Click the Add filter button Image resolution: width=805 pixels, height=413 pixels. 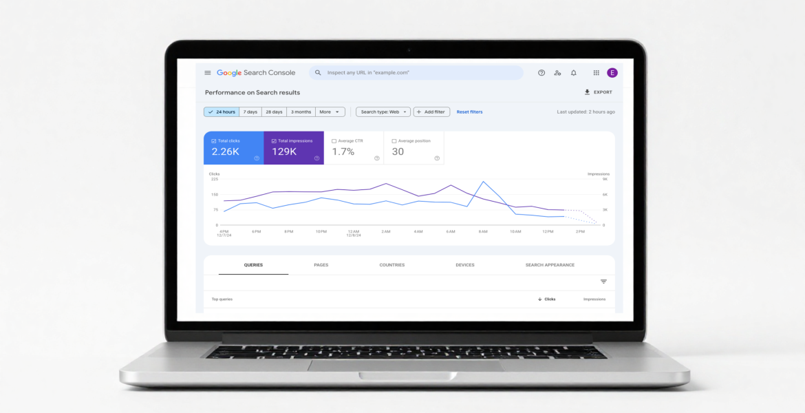(x=432, y=112)
